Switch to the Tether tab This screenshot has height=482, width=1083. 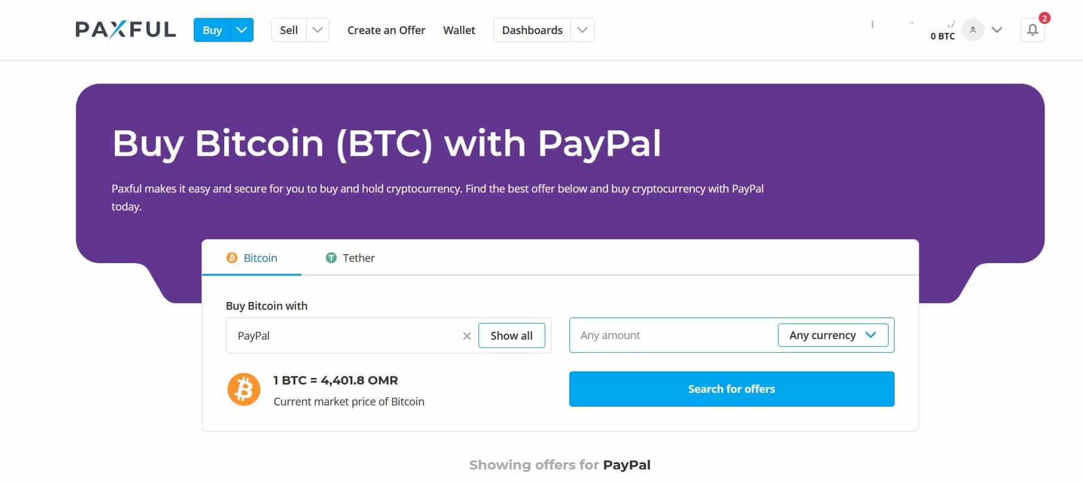358,258
